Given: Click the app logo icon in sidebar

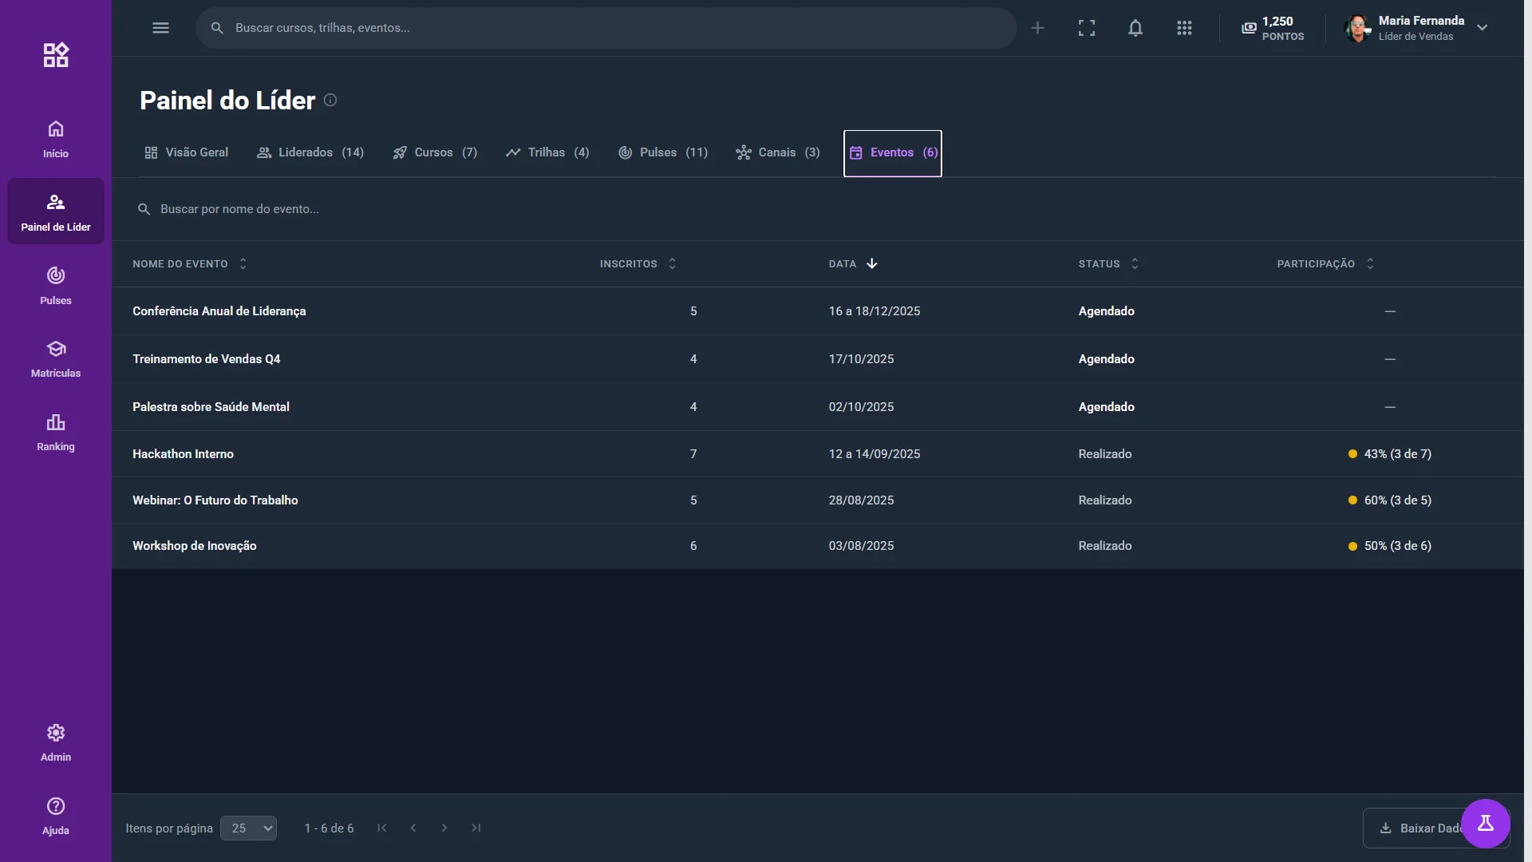Looking at the screenshot, I should (x=56, y=55).
